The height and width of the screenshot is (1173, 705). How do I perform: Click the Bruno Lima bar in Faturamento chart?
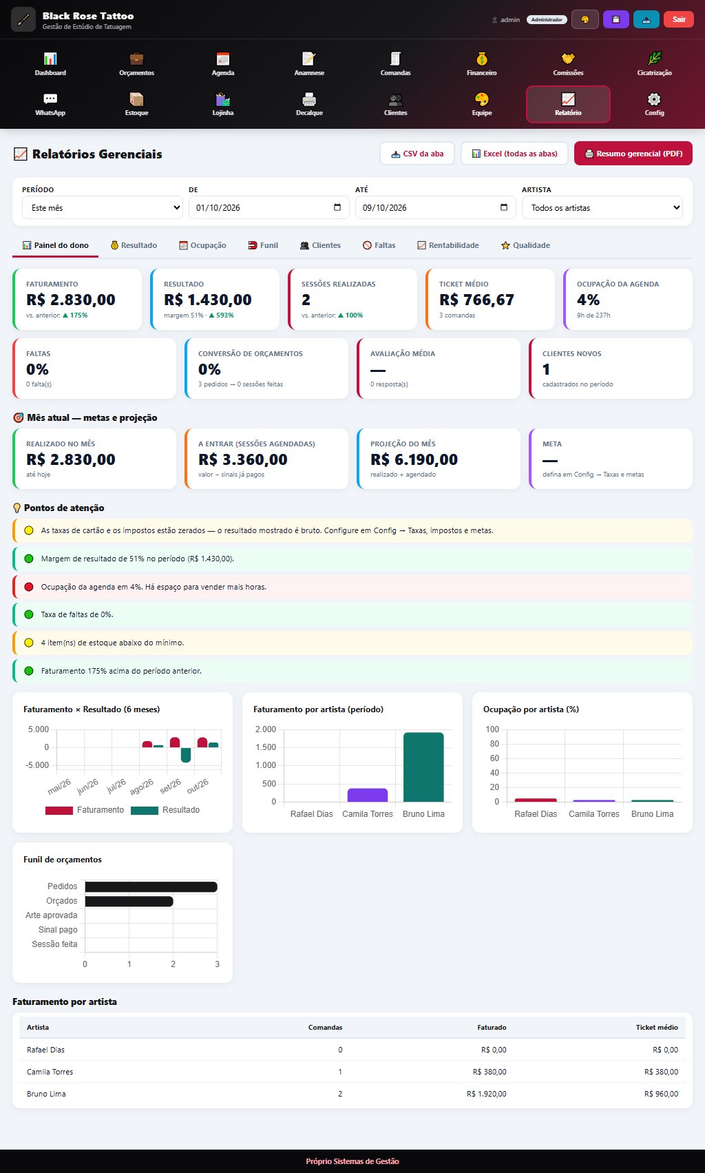(423, 767)
